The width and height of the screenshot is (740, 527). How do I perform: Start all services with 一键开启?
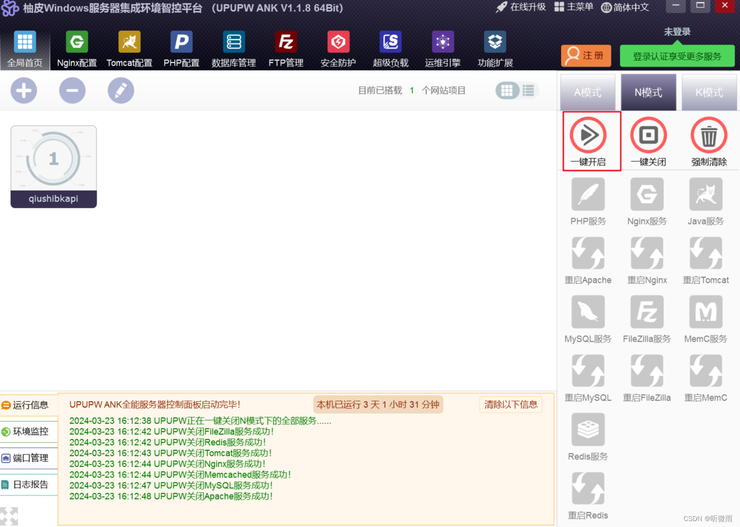588,141
